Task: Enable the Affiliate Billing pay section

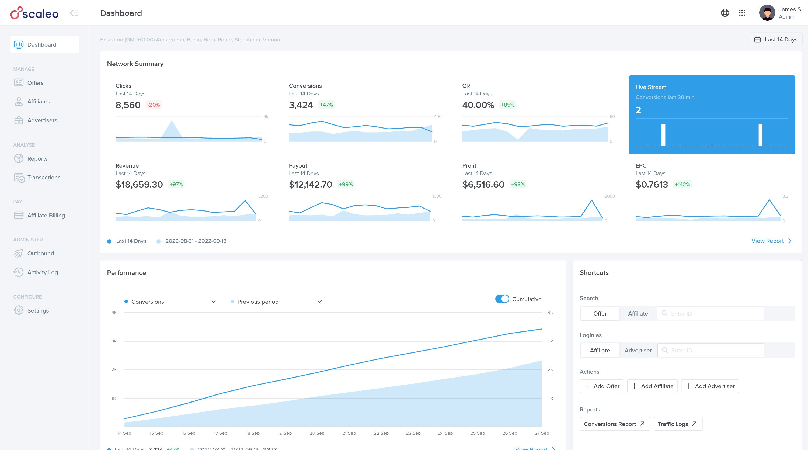Action: click(x=46, y=215)
